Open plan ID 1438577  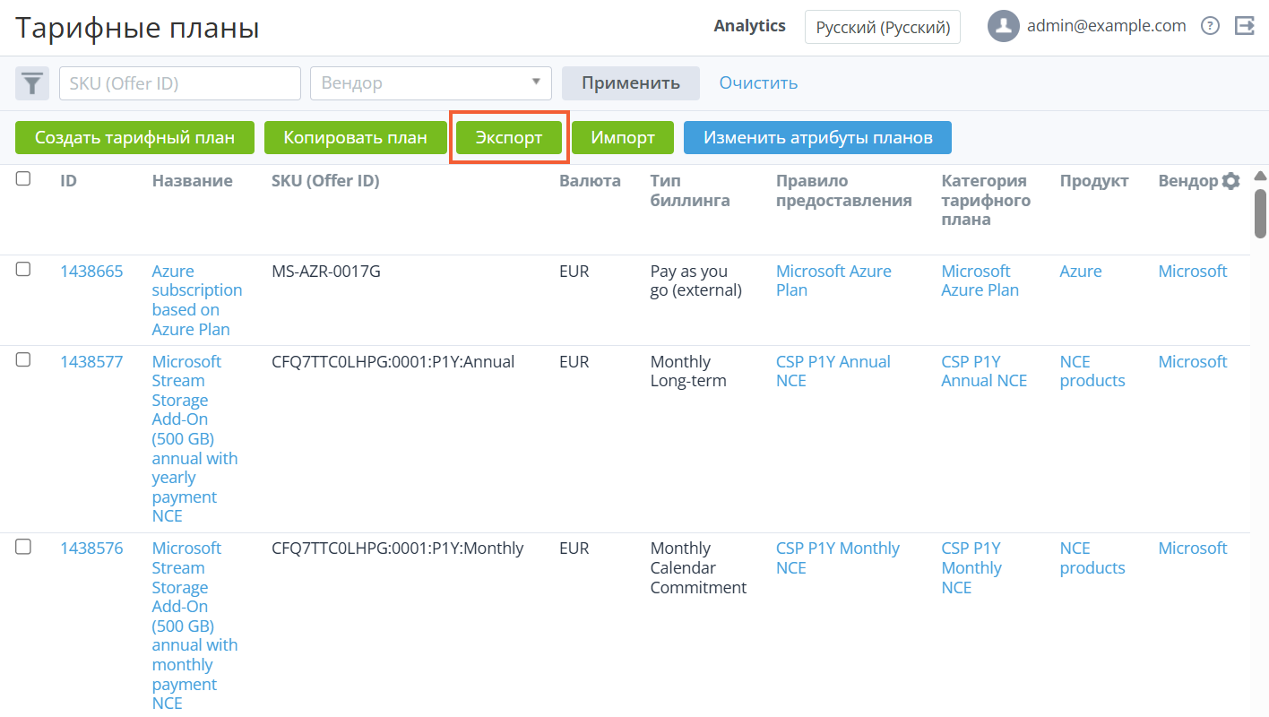pos(91,361)
